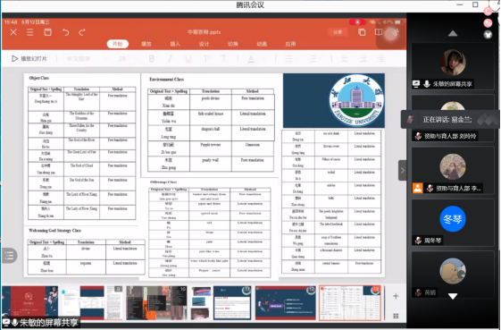The image size is (501, 330).
Task: Switch to the 设计 tab
Action: pos(204,44)
